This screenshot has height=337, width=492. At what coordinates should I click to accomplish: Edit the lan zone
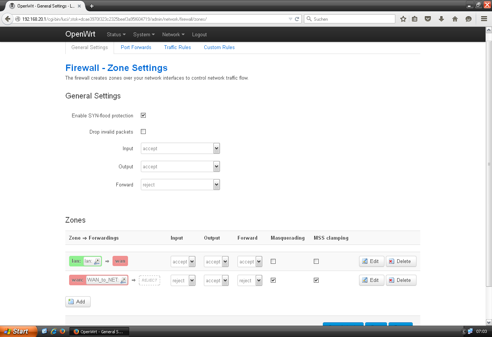click(x=371, y=261)
